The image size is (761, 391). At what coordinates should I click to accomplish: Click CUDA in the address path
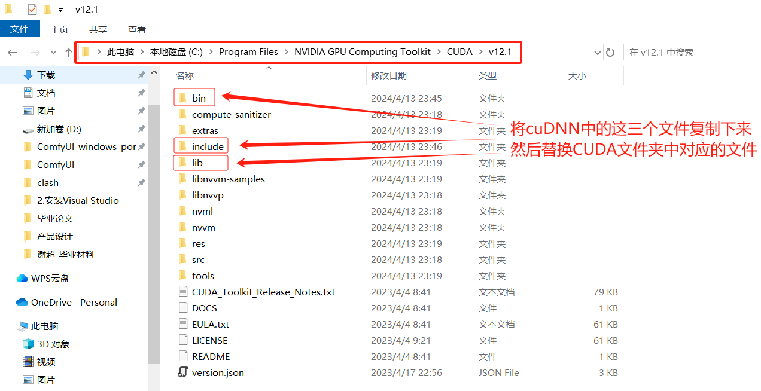click(459, 52)
